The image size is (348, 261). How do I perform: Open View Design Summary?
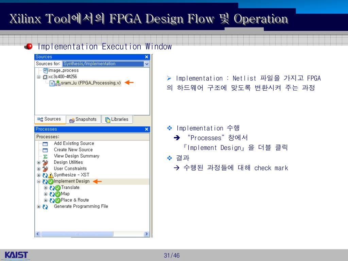click(x=76, y=156)
